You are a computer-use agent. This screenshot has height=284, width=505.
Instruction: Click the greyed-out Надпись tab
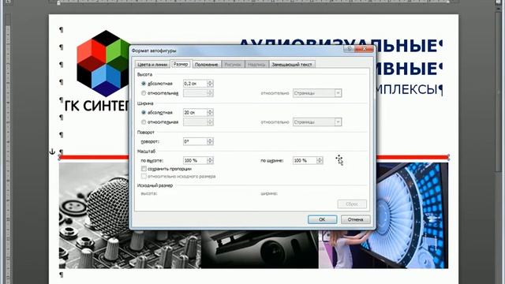(256, 65)
